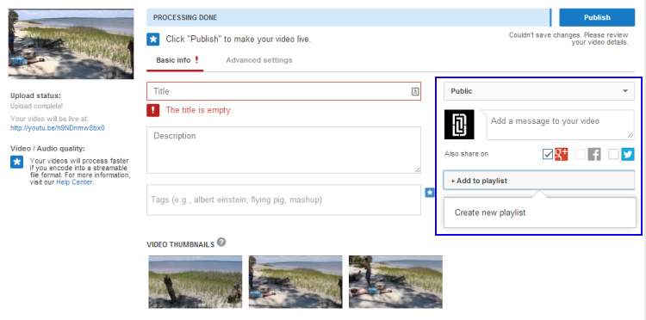Switch to the Advanced settings tab
Screen dimensions: 646x320
tap(258, 60)
